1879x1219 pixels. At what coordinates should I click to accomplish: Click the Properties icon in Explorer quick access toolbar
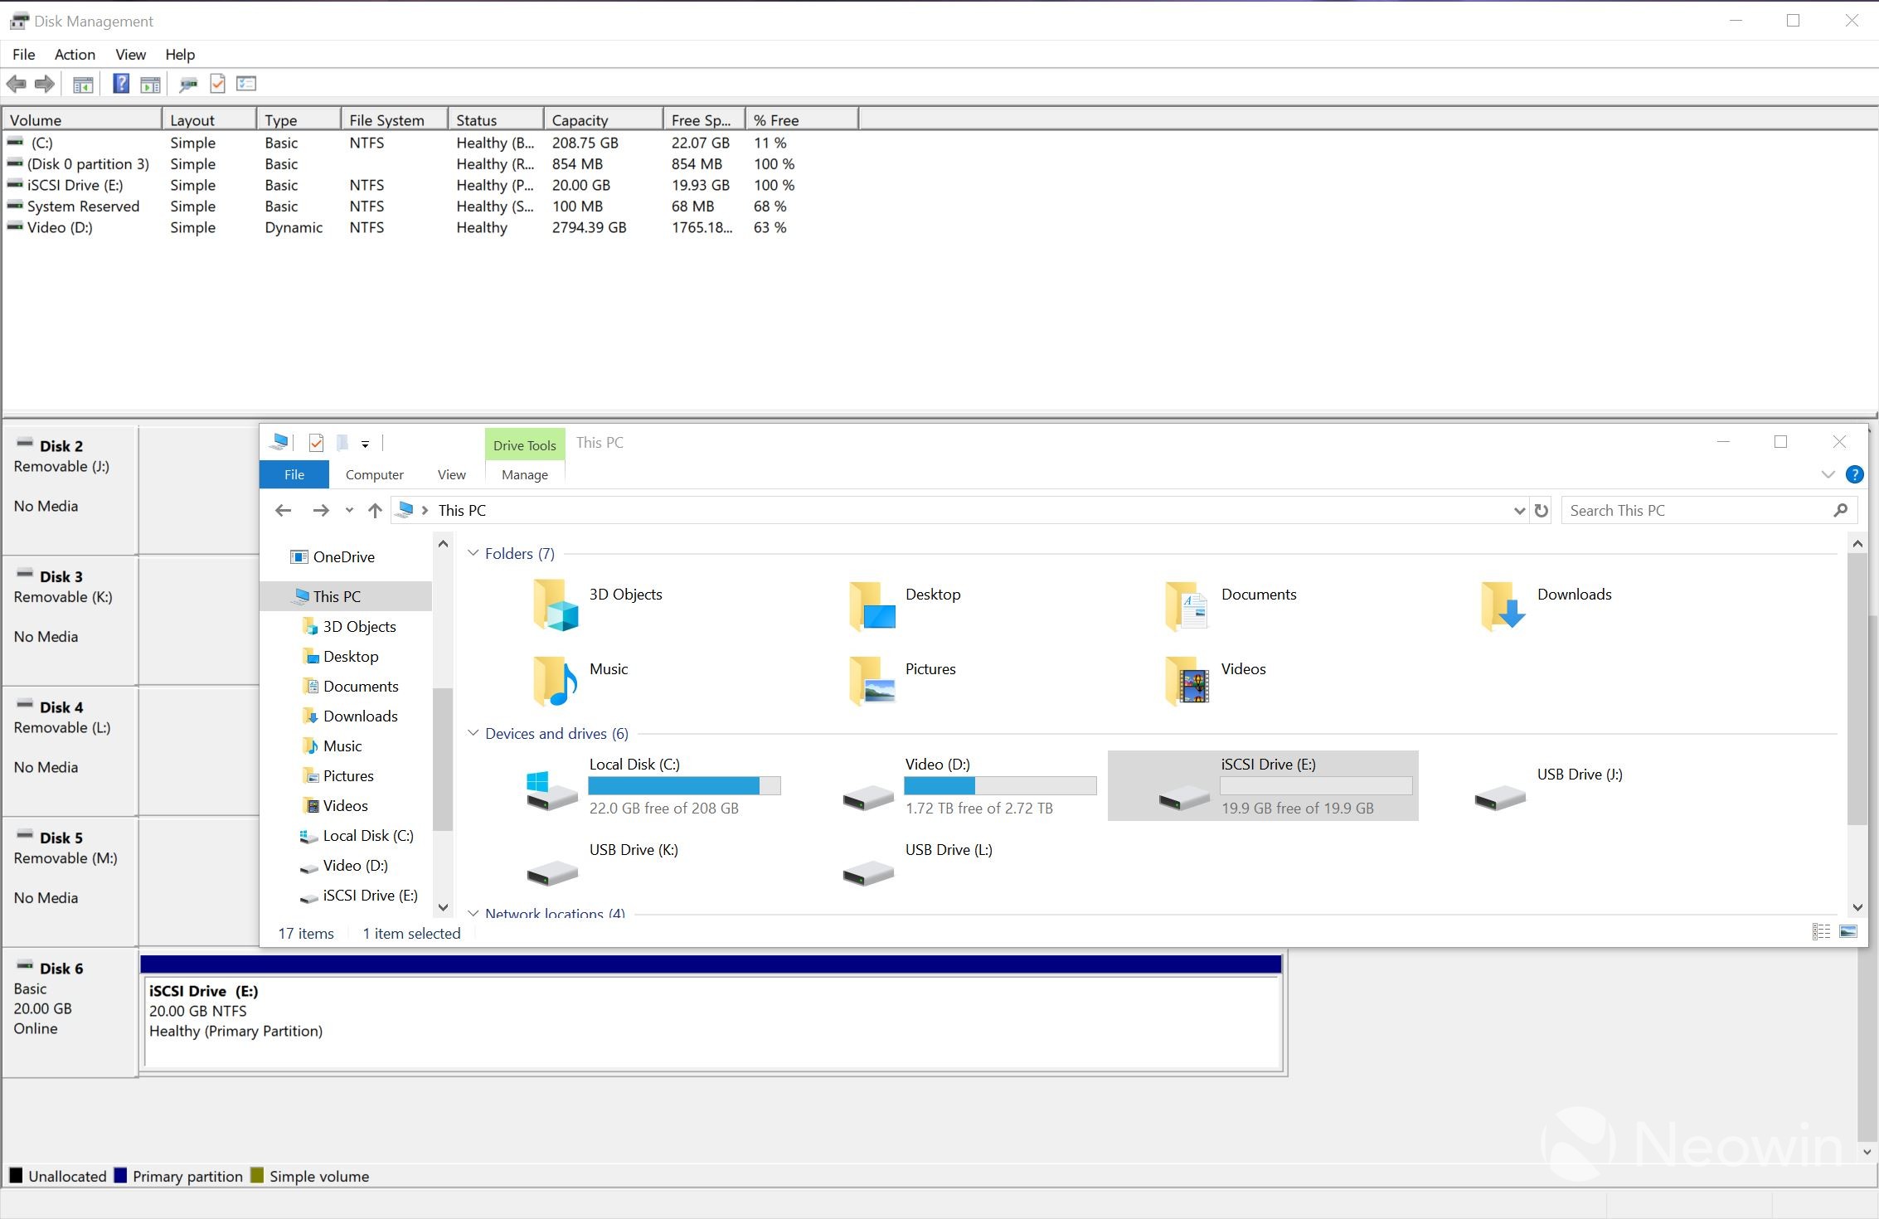tap(316, 442)
